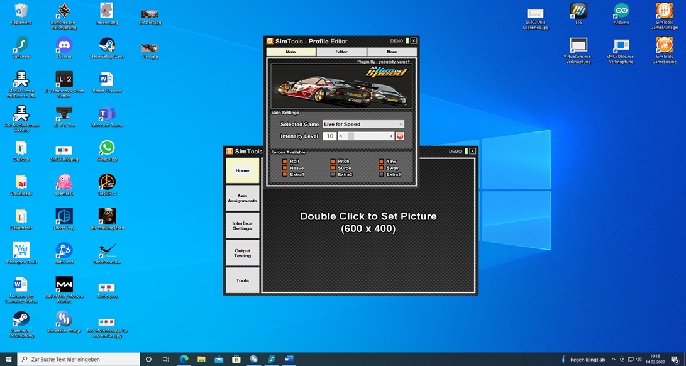The width and height of the screenshot is (686, 366).
Task: Click the Windows taskbar search box
Action: point(79,359)
